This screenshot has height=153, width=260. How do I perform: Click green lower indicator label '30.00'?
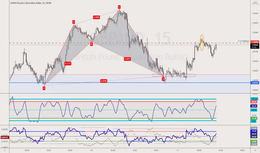[x=254, y=141]
